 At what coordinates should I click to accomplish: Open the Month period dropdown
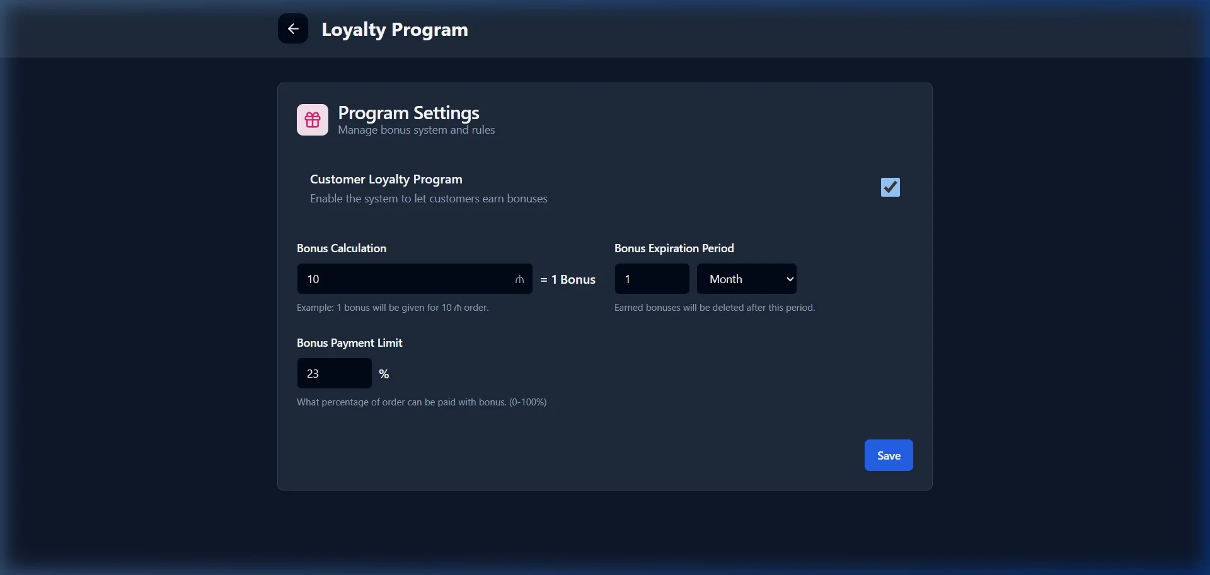[x=747, y=279]
